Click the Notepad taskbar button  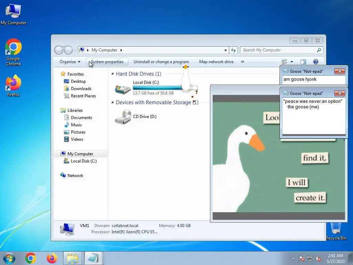(93, 258)
